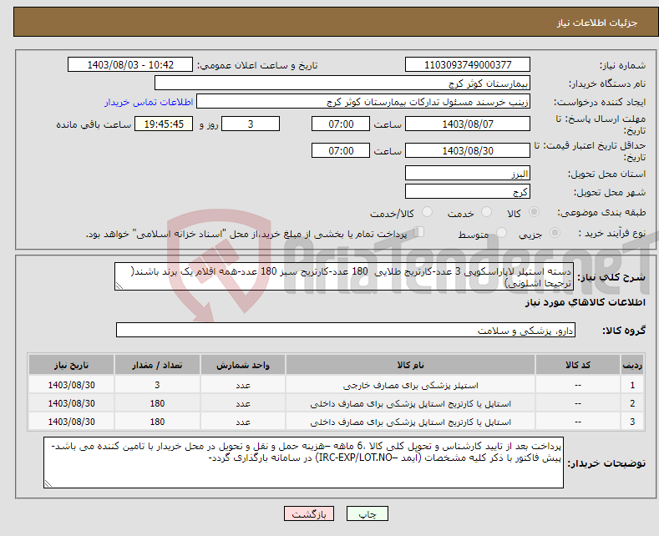Open the اطلاعات تماس خریدار link
The image size is (659, 536).
(149, 102)
